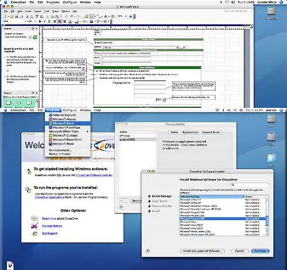Image resolution: width=287 pixels, height=270 pixels.
Task: Open Visio's zoom percentage dropdown
Action: click(126, 17)
